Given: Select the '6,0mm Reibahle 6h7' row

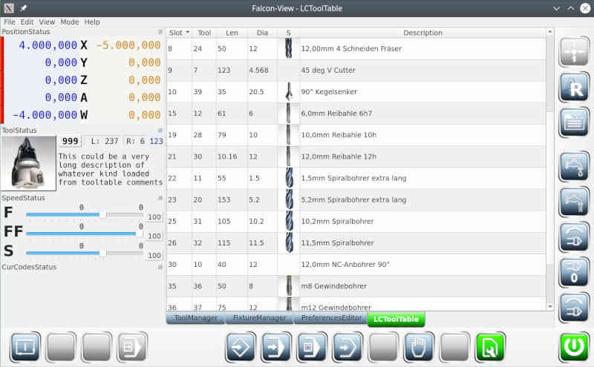Looking at the screenshot, I should (356, 113).
